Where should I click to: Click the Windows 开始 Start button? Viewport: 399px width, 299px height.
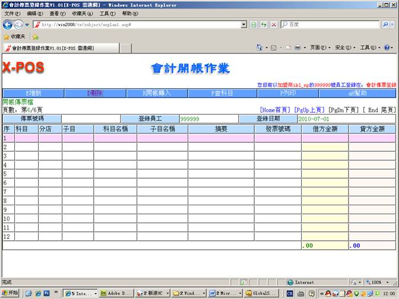coord(10,293)
